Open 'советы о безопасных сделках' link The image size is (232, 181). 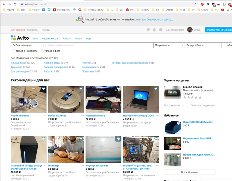(153, 20)
